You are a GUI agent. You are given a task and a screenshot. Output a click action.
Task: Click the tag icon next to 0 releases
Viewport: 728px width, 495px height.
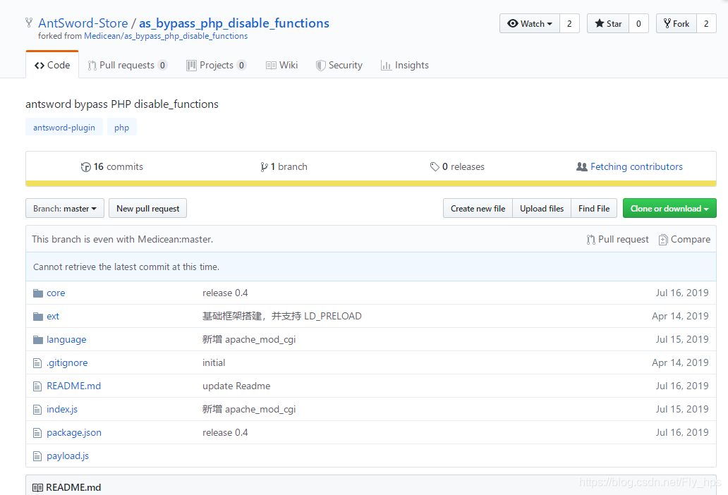point(435,166)
